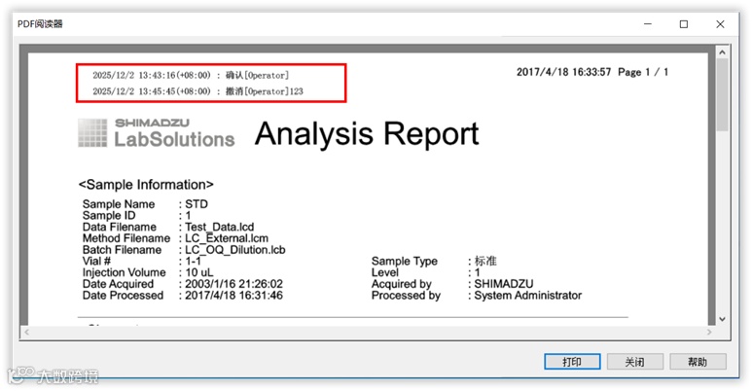The image size is (752, 391).
Task: Click the Processed by label
Action: click(x=406, y=296)
